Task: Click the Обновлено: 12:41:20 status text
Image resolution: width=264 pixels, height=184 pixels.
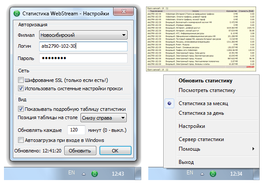Action: [38, 151]
